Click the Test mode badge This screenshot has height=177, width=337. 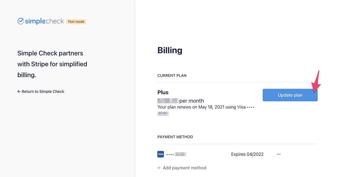click(76, 22)
